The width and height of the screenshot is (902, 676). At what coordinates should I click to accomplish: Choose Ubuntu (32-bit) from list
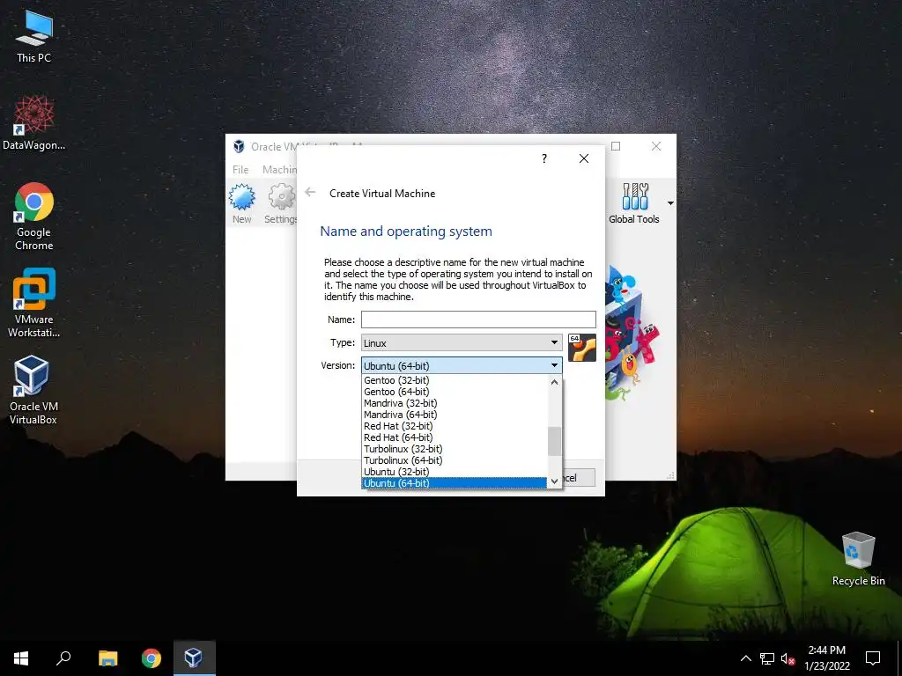point(455,472)
